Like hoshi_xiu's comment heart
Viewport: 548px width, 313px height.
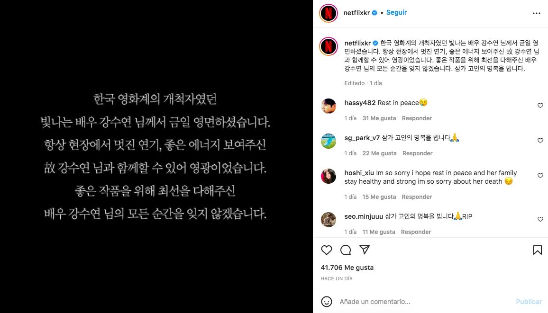pyautogui.click(x=540, y=176)
